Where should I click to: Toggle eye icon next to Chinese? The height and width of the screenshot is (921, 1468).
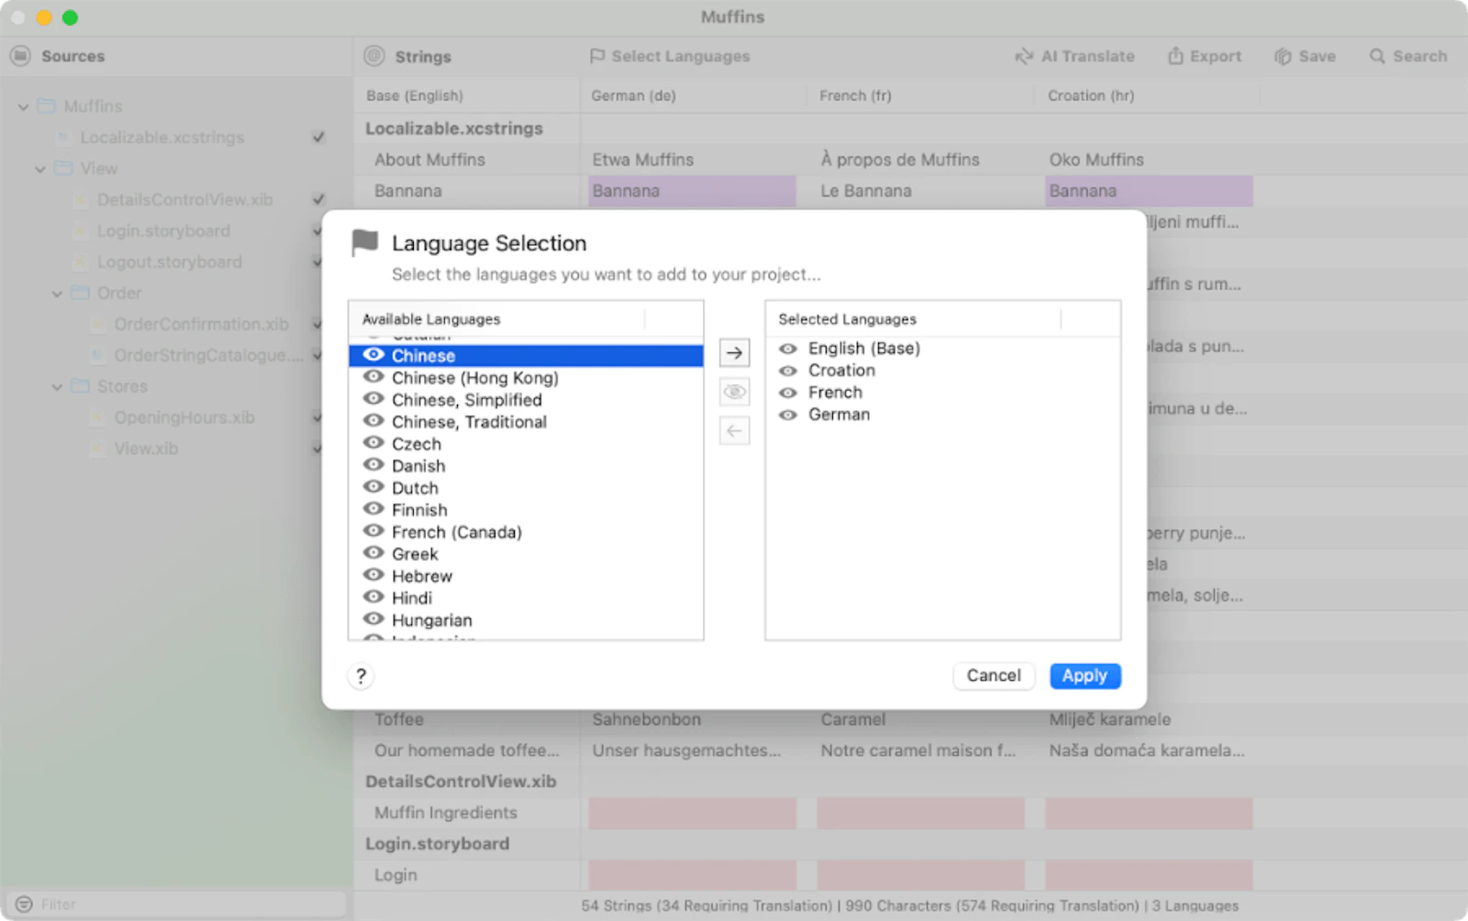click(373, 355)
